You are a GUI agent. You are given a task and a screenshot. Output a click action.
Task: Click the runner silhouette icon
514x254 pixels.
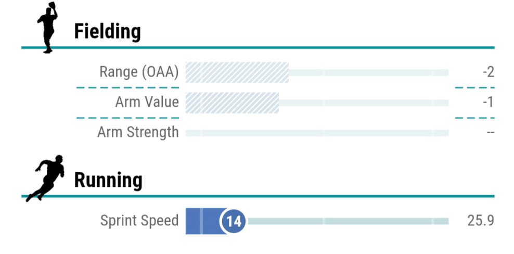tap(46, 177)
